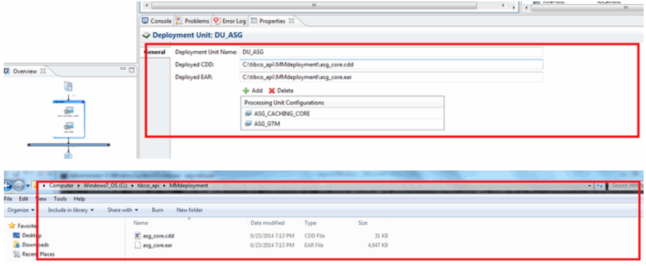The image size is (646, 266).
Task: Switch to the Console tab
Action: (x=157, y=21)
